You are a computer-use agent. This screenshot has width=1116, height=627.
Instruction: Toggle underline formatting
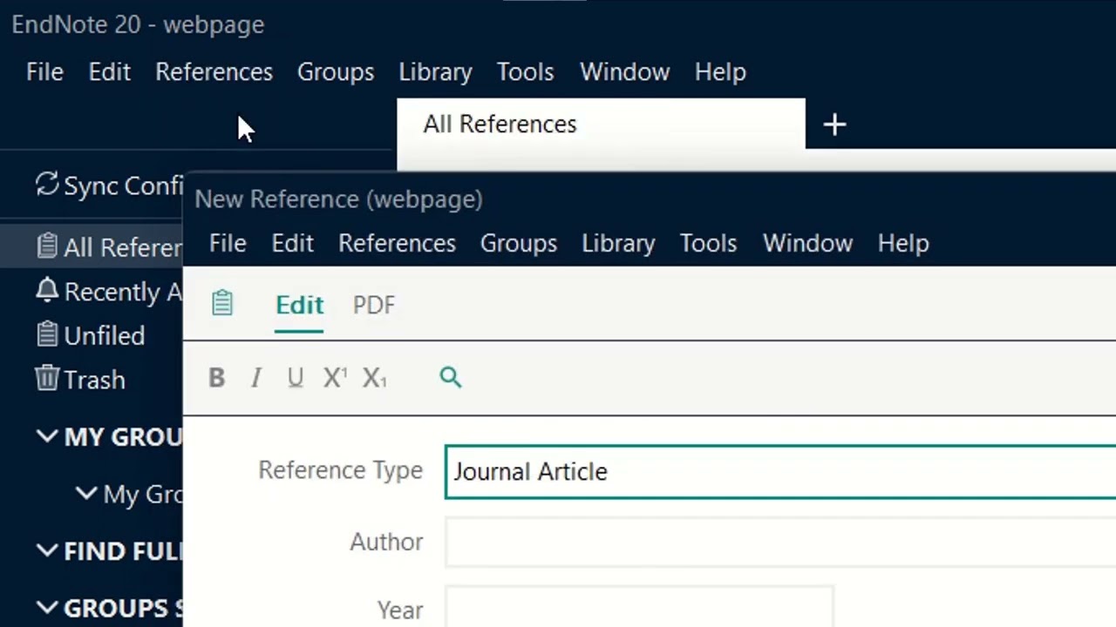(x=296, y=377)
